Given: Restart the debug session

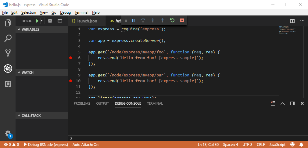Looking at the screenshot, I should coord(172,20).
